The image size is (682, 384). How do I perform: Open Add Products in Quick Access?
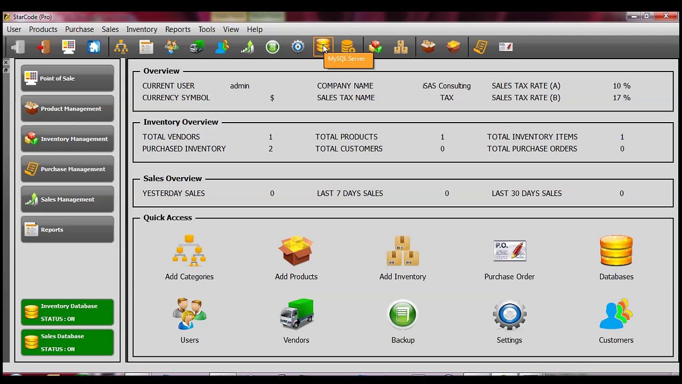coord(296,258)
